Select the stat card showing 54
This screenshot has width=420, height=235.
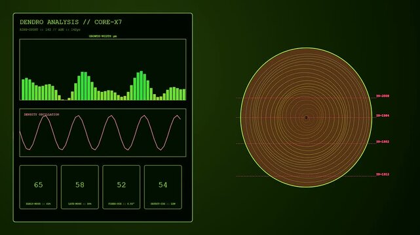[163, 187]
